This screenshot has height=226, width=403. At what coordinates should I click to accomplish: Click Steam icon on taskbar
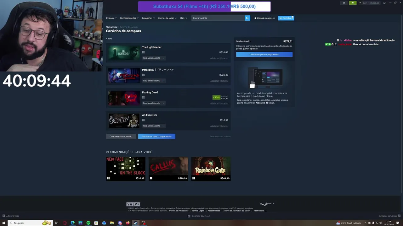tap(135, 223)
